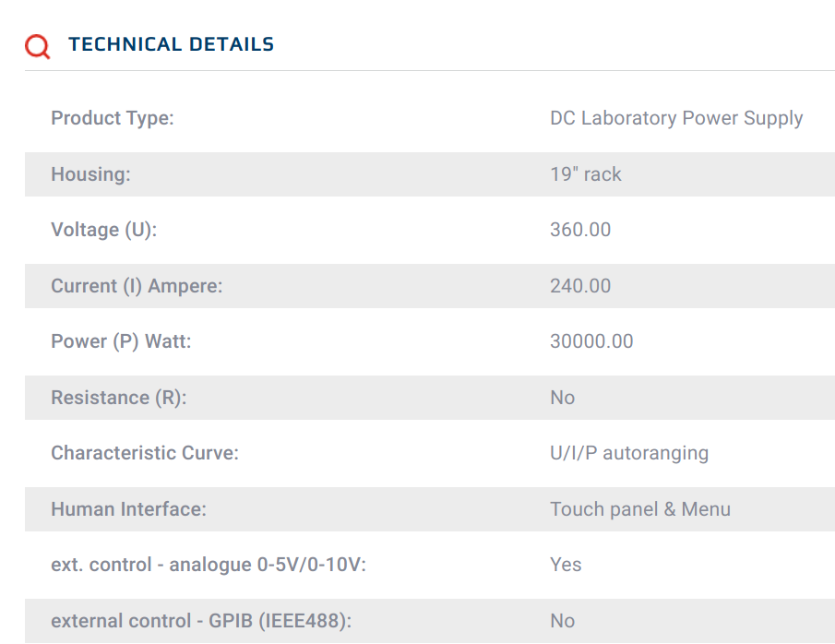Click the Characteristic Curve label
The width and height of the screenshot is (835, 644).
[145, 453]
